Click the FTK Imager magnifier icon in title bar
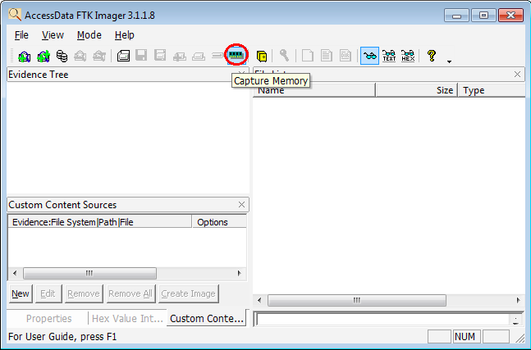 coord(15,15)
